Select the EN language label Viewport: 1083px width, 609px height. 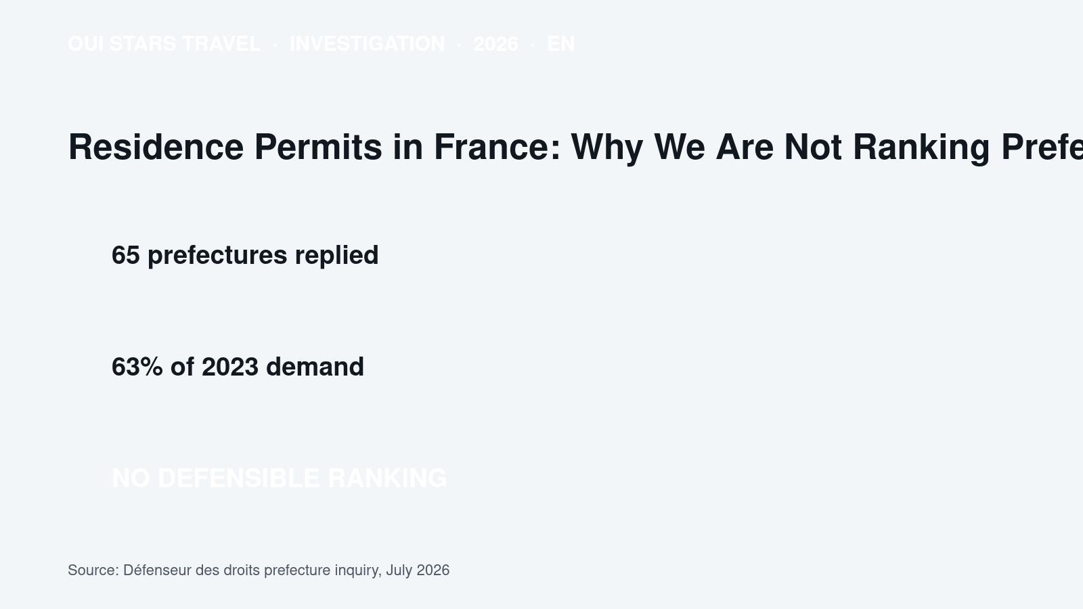pos(560,44)
